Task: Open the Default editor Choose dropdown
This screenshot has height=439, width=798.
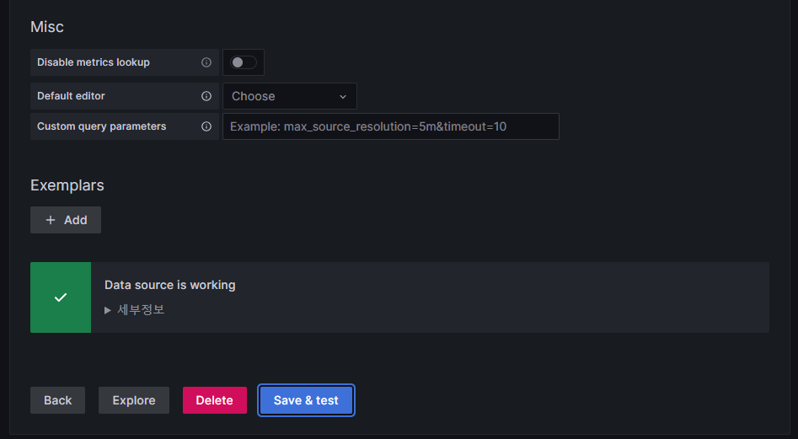Action: 290,96
